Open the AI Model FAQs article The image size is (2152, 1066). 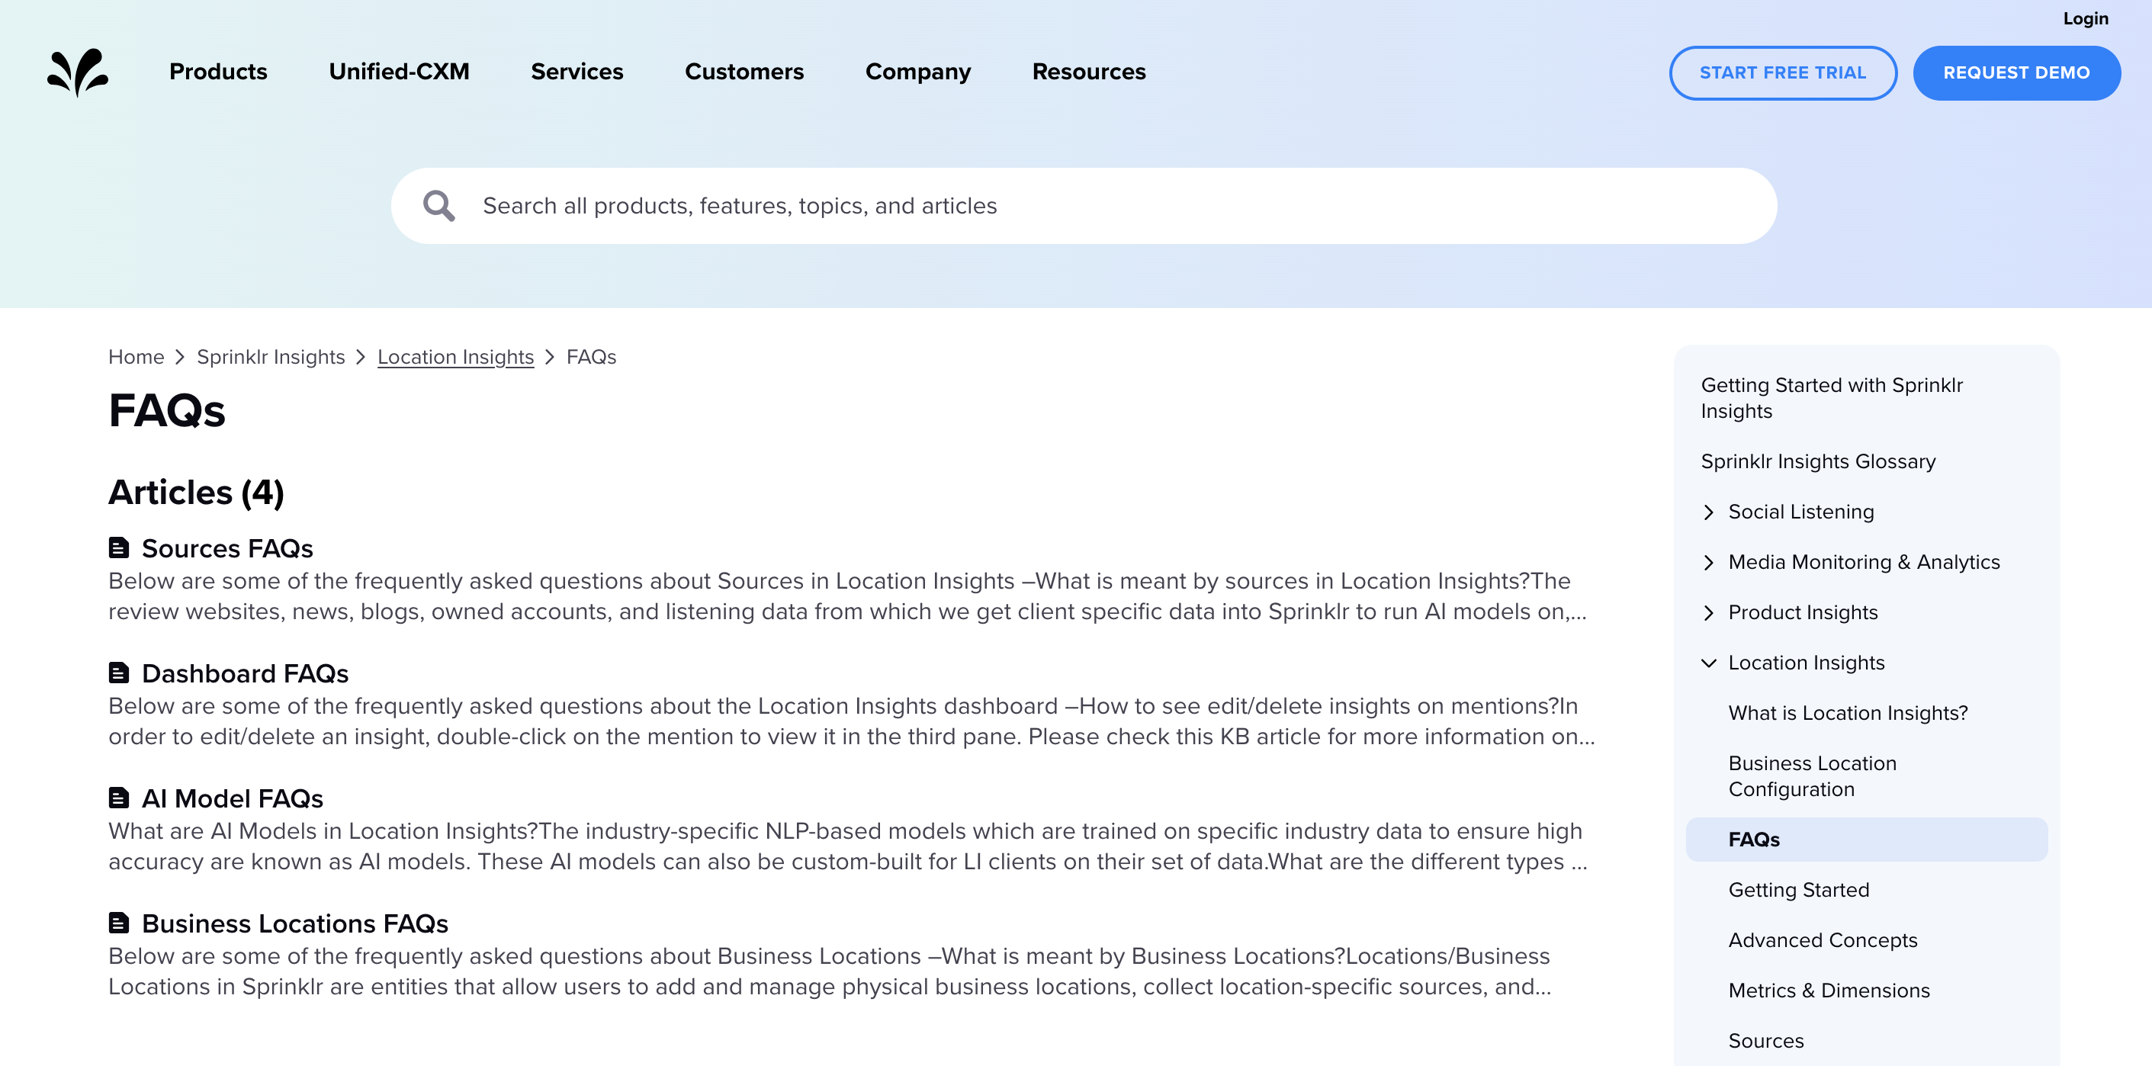pos(233,798)
